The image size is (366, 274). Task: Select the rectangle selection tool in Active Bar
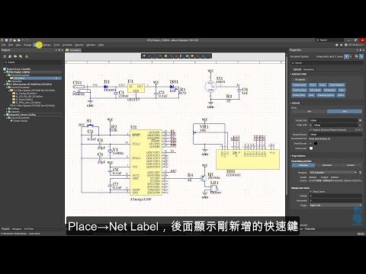(x=155, y=56)
